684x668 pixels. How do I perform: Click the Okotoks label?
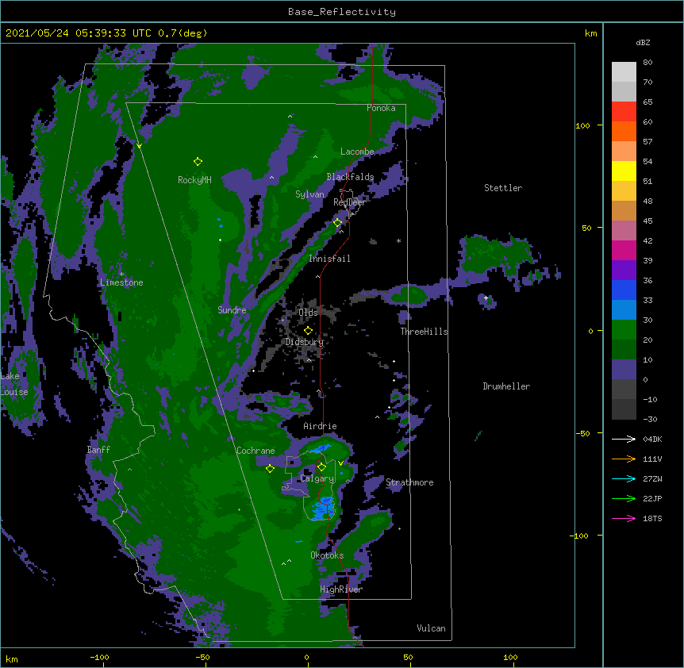click(x=327, y=555)
